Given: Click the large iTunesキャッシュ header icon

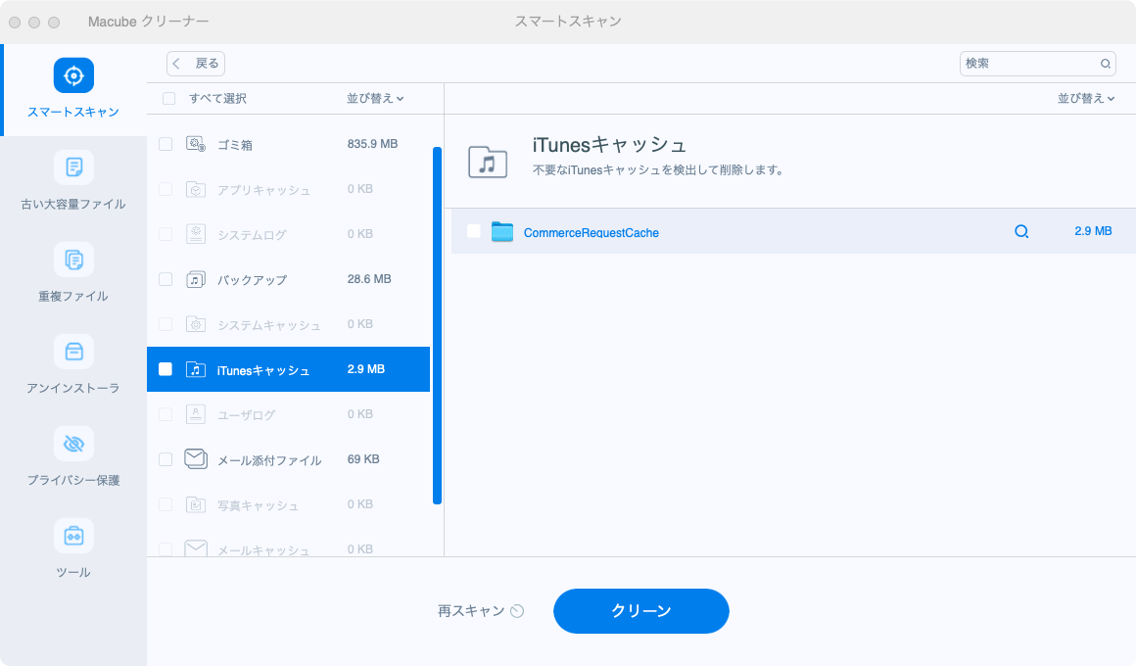Looking at the screenshot, I should pos(488,162).
